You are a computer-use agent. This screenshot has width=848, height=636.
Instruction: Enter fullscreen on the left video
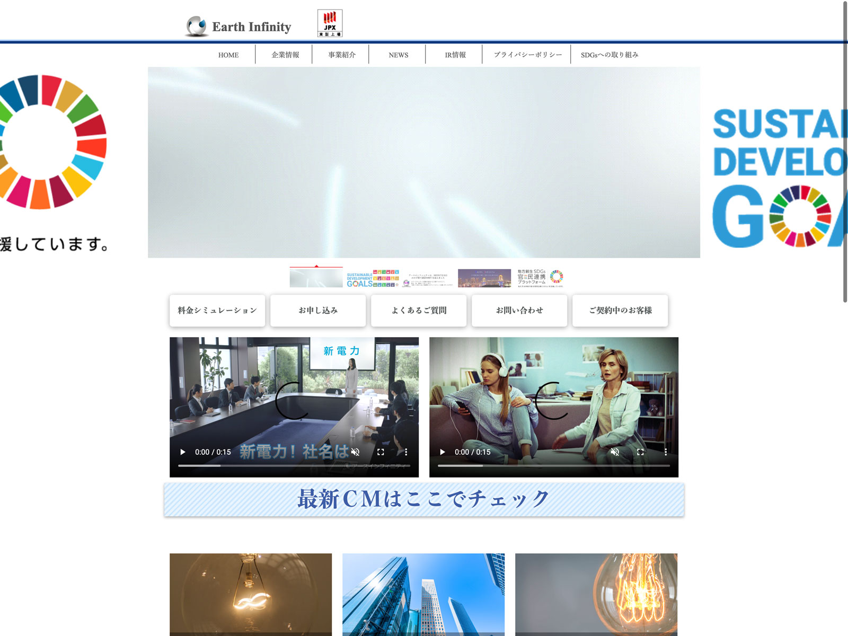coord(381,452)
